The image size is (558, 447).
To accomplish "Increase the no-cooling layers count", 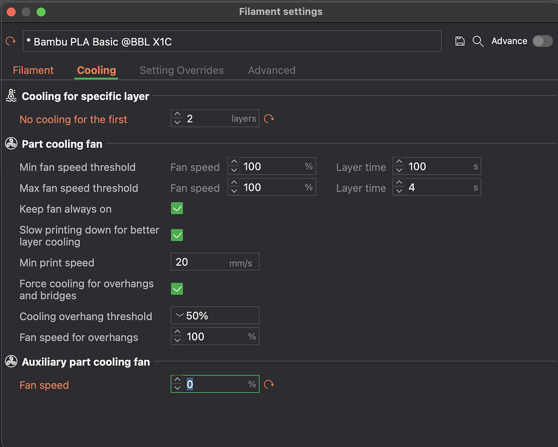I will (x=177, y=114).
